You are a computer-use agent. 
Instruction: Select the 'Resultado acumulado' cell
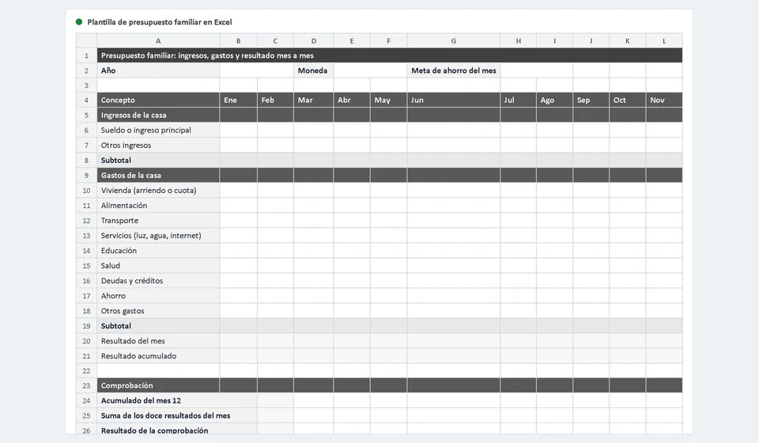[x=158, y=356]
